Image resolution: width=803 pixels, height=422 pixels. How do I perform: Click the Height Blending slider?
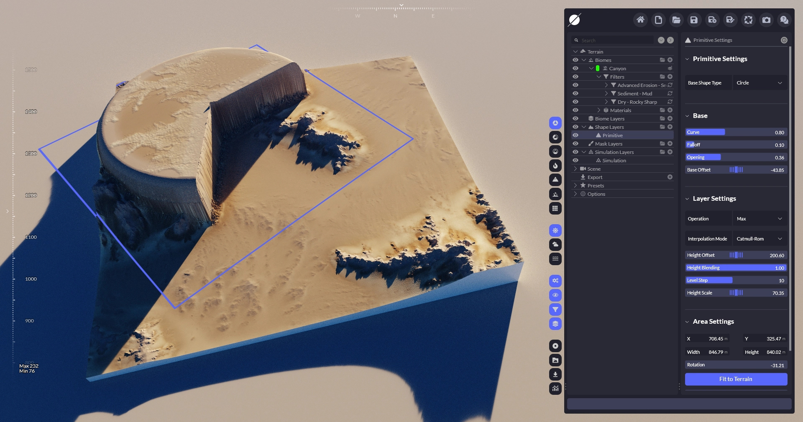tap(736, 268)
